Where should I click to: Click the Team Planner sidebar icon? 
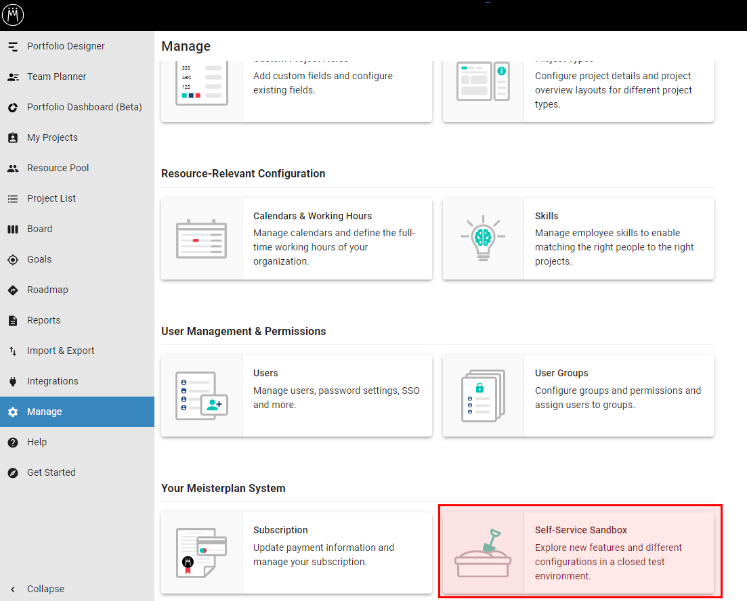click(x=13, y=76)
